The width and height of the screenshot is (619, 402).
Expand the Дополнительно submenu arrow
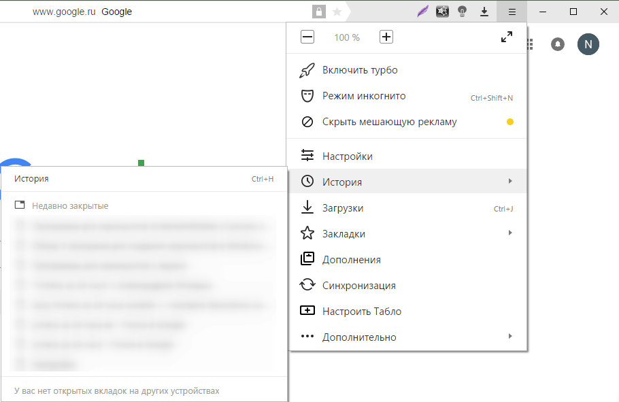[x=510, y=336]
